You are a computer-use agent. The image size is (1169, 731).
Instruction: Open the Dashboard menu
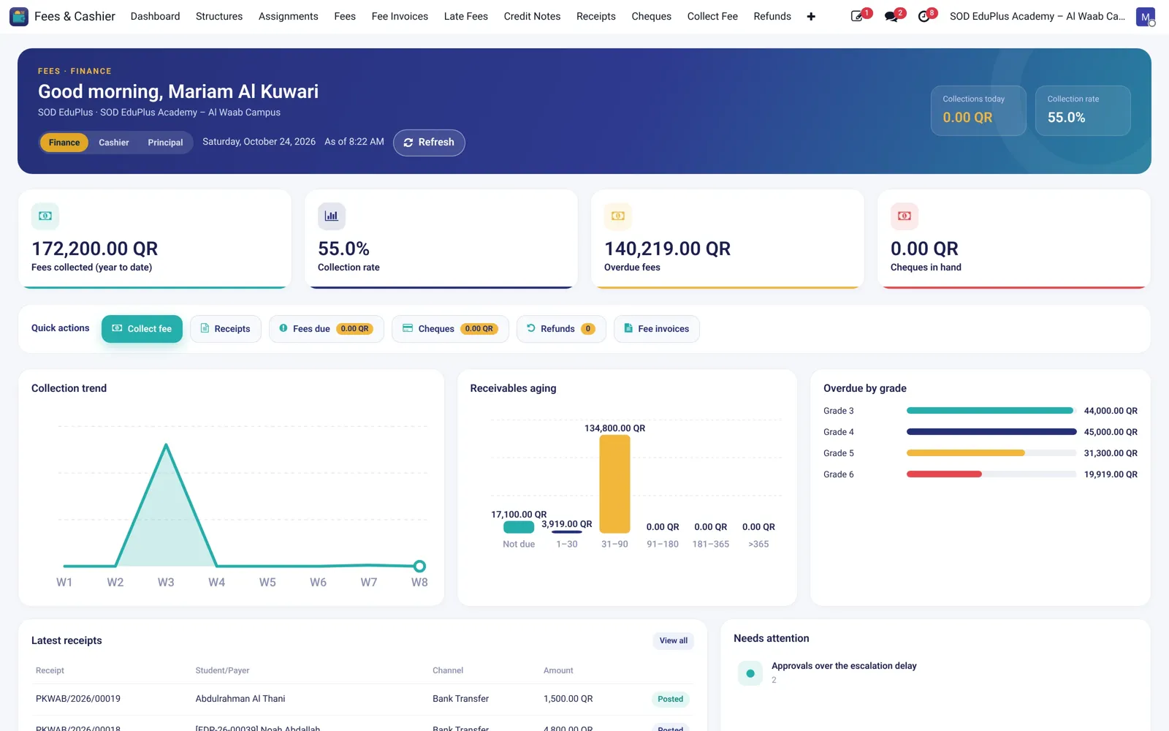155,16
